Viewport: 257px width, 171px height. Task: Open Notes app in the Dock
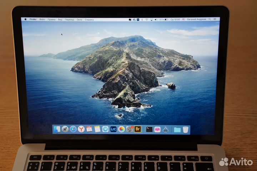coord(97,129)
